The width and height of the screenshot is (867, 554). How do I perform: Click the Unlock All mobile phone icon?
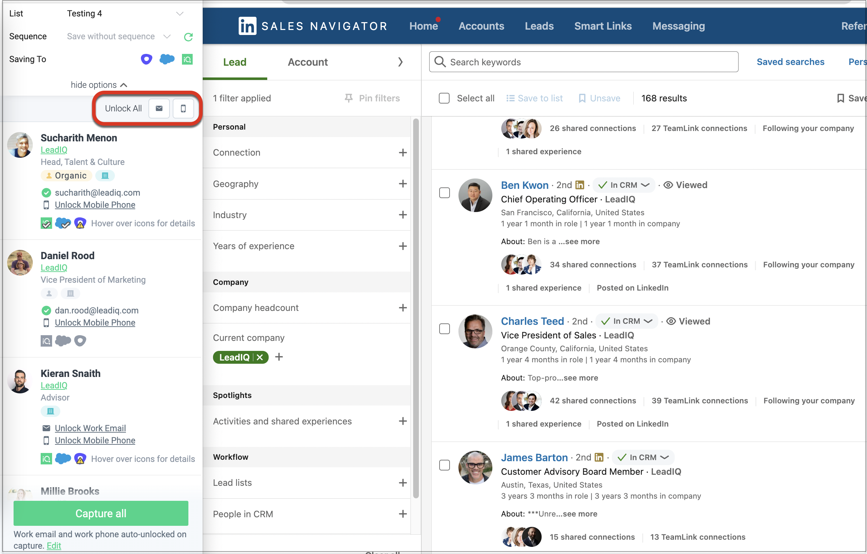point(183,109)
